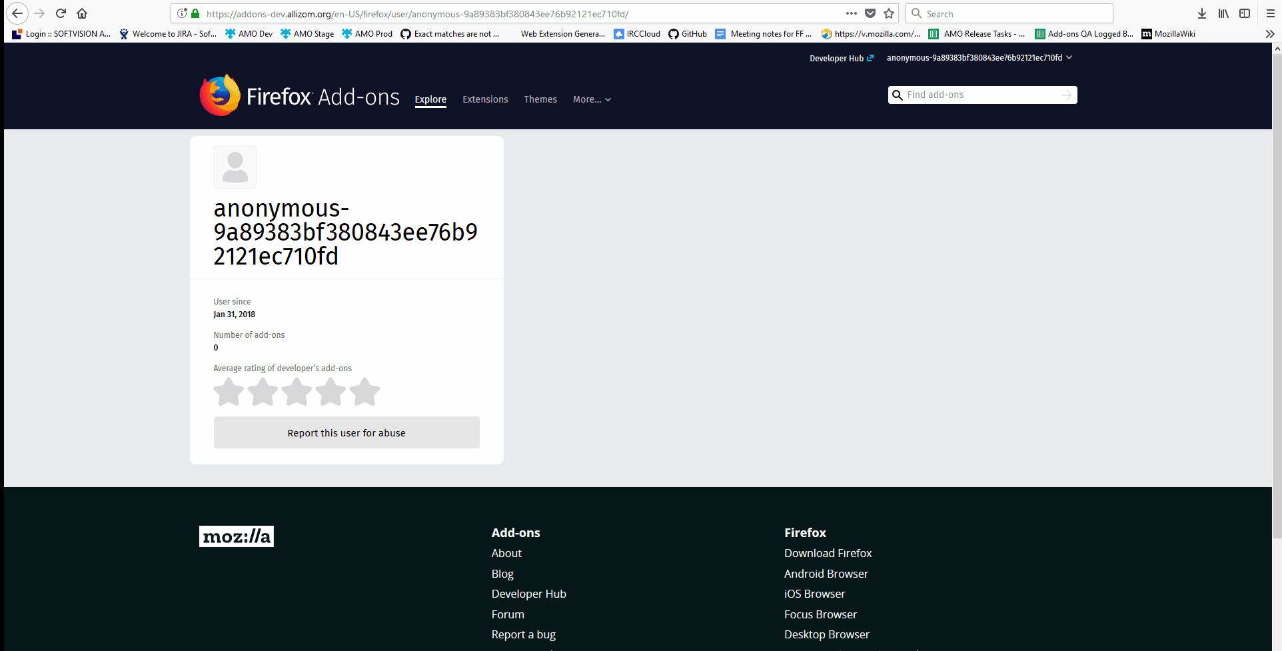Click Report a bug in the footer
1282x651 pixels.
click(524, 634)
